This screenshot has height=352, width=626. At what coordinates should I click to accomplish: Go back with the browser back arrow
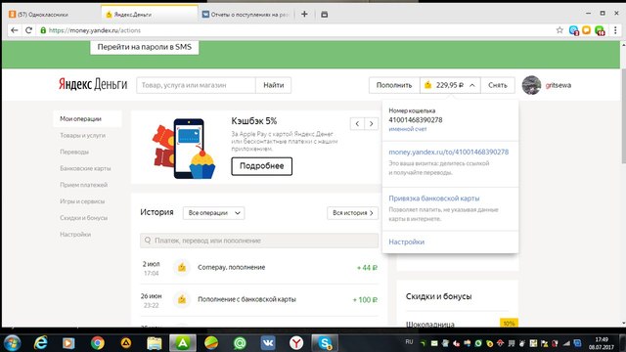[15, 30]
